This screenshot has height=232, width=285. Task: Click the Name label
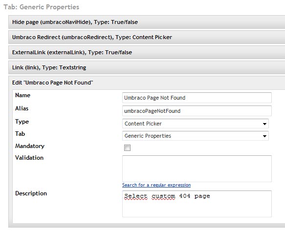pos(22,95)
